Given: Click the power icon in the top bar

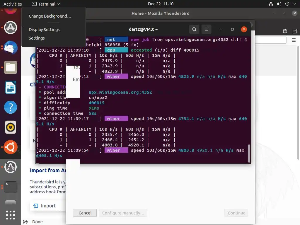Looking at the screenshot, I should 287,4.
